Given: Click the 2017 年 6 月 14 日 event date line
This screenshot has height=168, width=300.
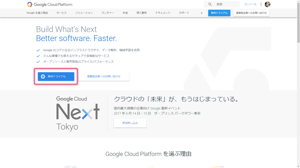Looking at the screenshot, I should click(x=157, y=113).
